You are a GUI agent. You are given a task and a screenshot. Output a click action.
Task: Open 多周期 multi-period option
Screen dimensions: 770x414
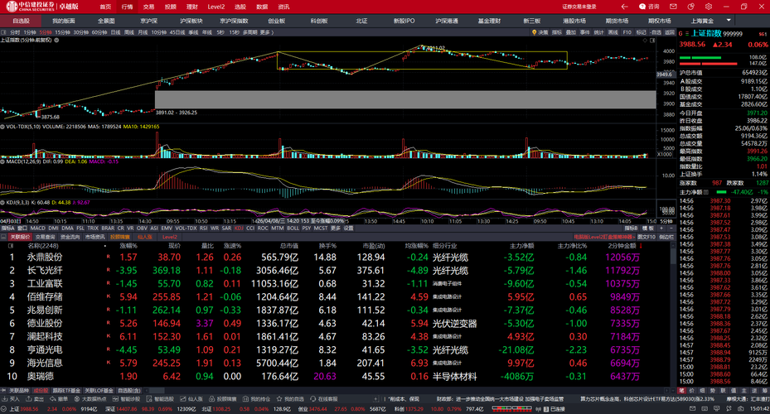249,32
